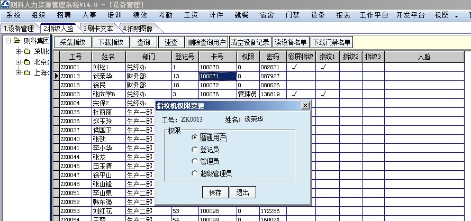Switch to the 2.指纹人脸 tab
Viewport: 471px width, 221px height.
point(58,29)
